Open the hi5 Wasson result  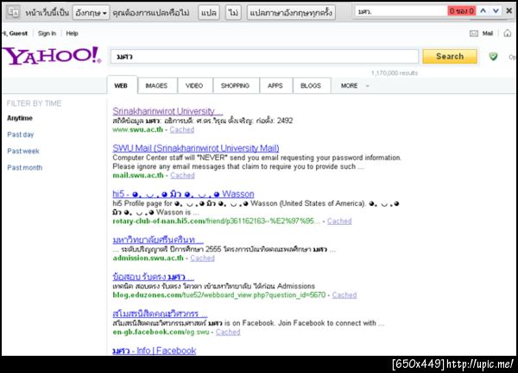point(183,194)
